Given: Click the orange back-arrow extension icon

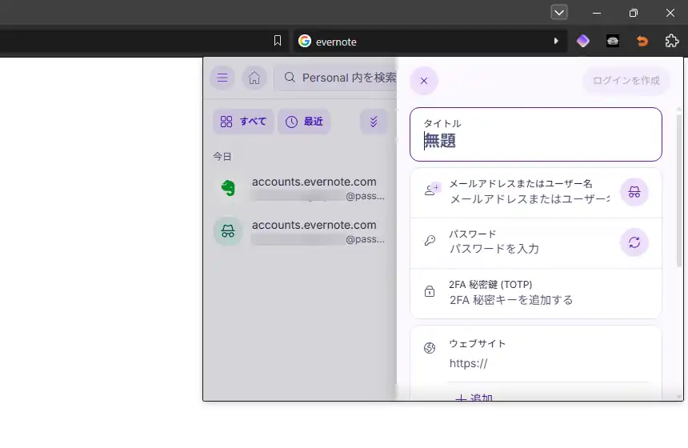Looking at the screenshot, I should coord(642,41).
